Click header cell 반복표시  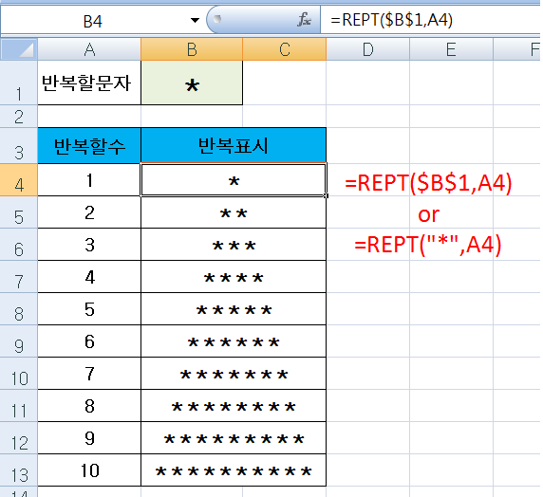[234, 145]
